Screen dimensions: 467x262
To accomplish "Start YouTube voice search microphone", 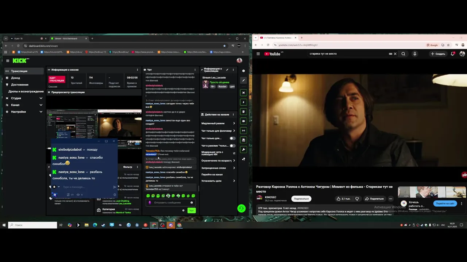I will pyautogui.click(x=414, y=54).
